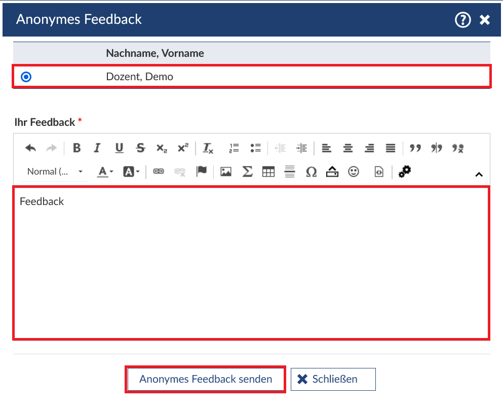Select the Dozent, Demo radio button

point(26,77)
